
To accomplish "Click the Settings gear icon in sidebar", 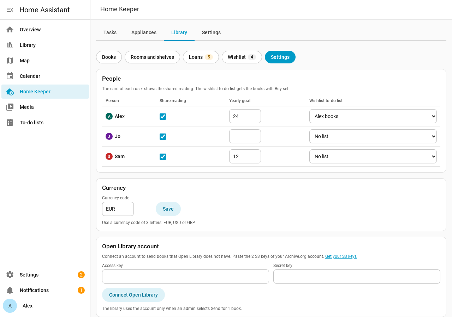I will click(10, 275).
